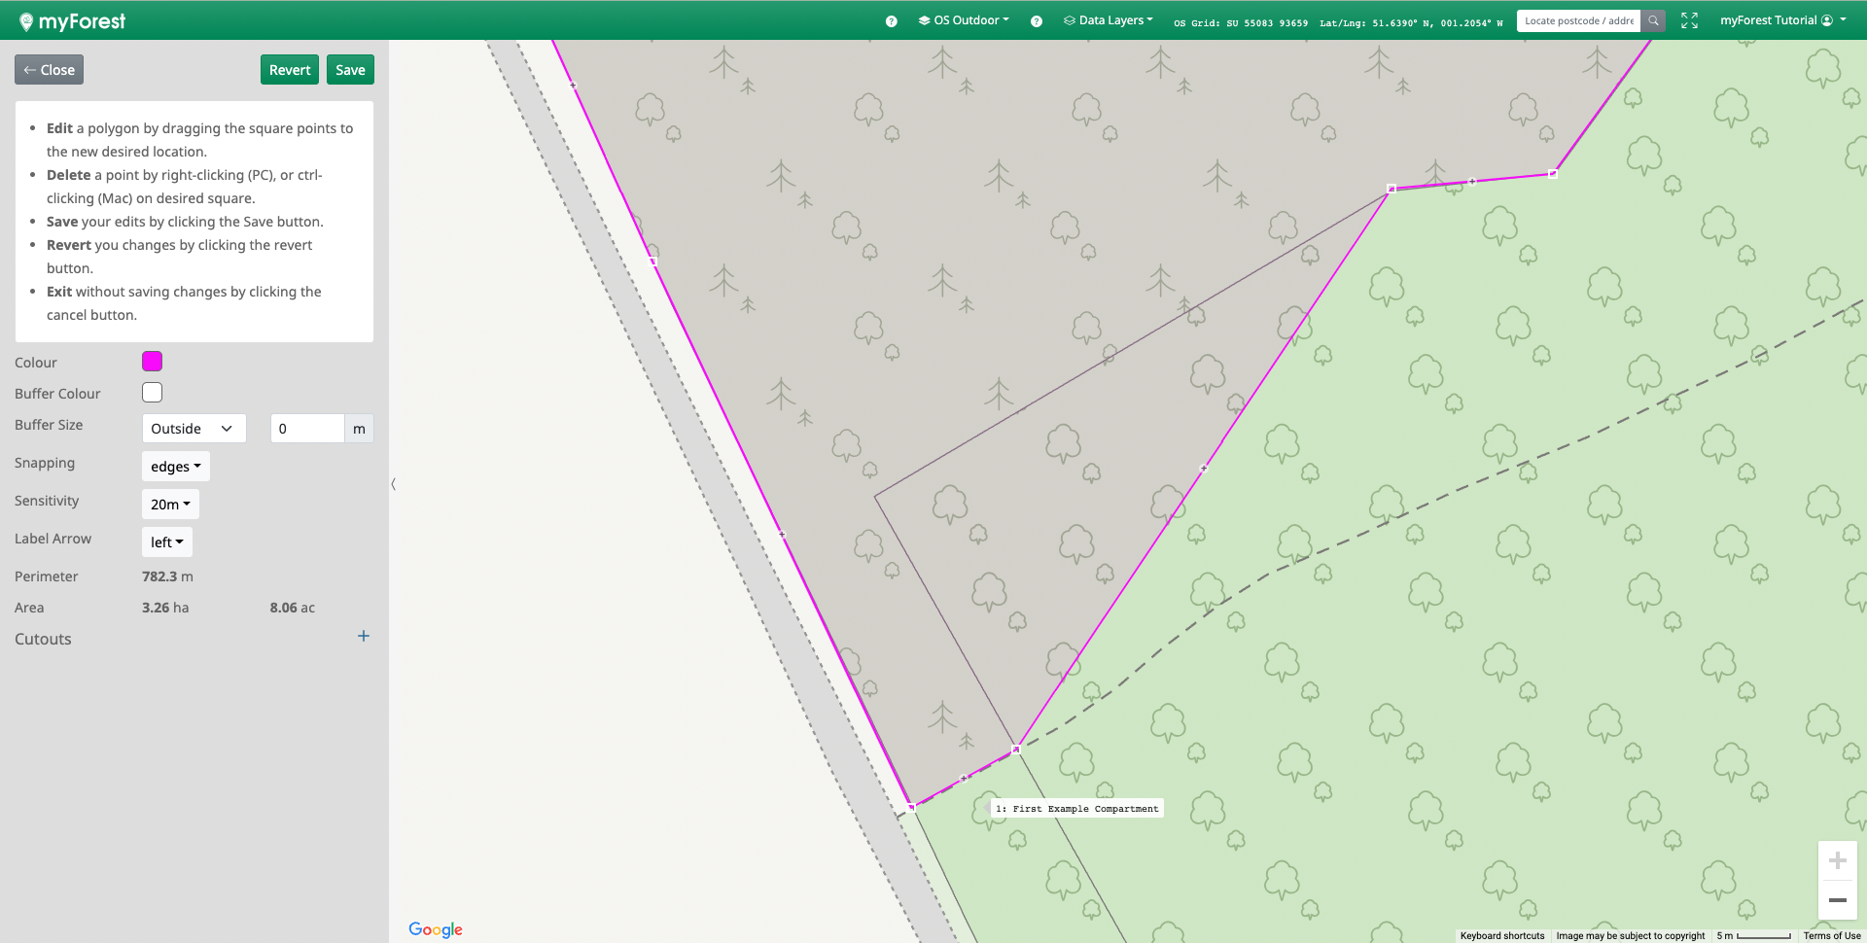
Task: Pick the magenta Colour swatch
Action: [153, 362]
